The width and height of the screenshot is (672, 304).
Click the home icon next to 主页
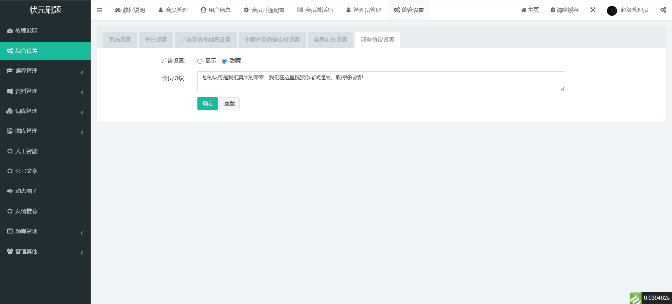coord(524,10)
